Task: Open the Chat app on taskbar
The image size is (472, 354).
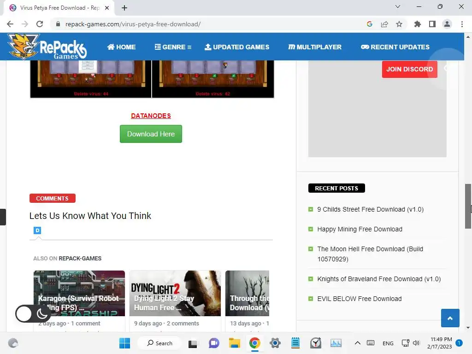Action: coord(214,343)
